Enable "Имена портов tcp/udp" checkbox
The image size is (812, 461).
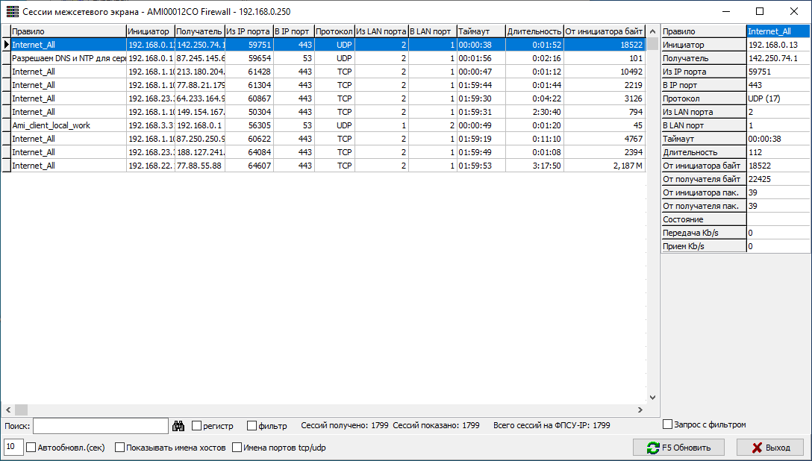tap(237, 448)
